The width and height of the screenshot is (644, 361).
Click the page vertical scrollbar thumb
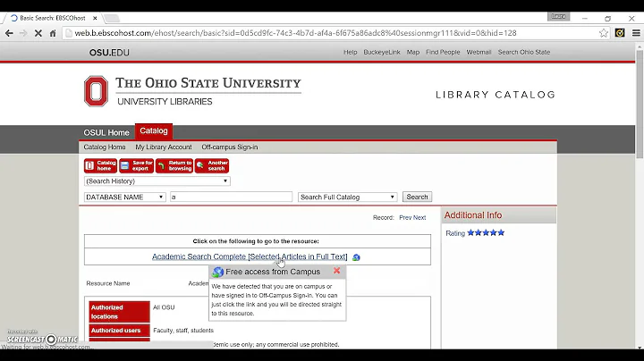pos(640,105)
